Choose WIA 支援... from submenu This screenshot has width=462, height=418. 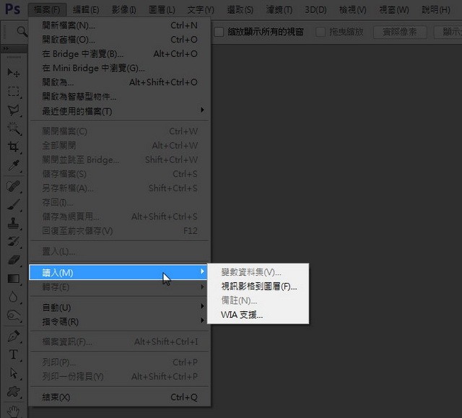(x=258, y=315)
